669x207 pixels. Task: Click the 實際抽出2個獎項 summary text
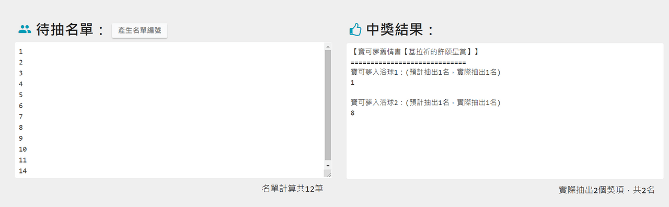click(x=606, y=191)
